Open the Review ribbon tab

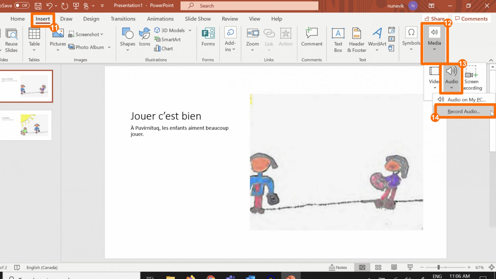pos(230,19)
